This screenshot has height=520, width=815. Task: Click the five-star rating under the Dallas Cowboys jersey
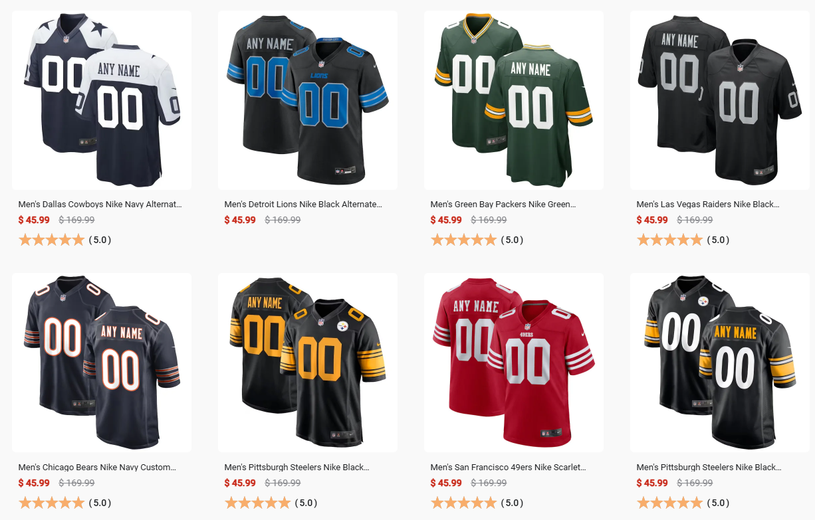pyautogui.click(x=51, y=240)
